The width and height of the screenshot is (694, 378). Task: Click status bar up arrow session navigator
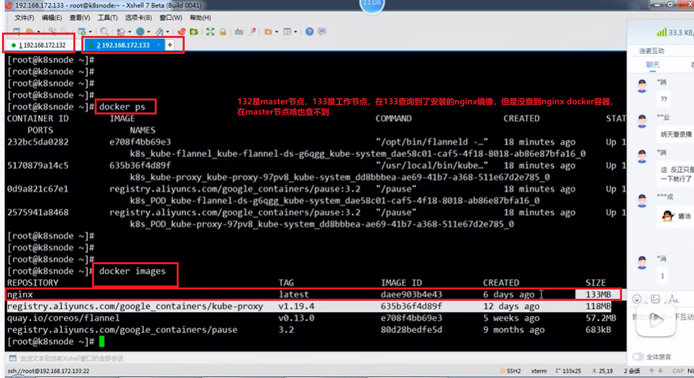coord(651,371)
